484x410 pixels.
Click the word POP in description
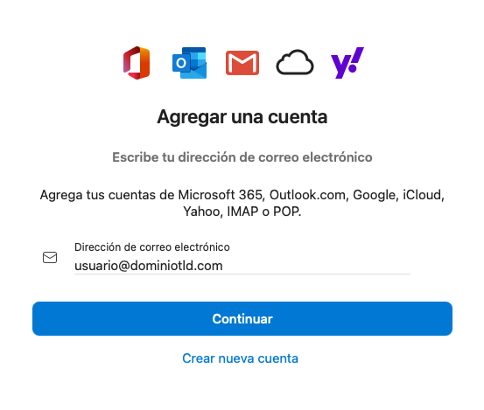(x=287, y=212)
